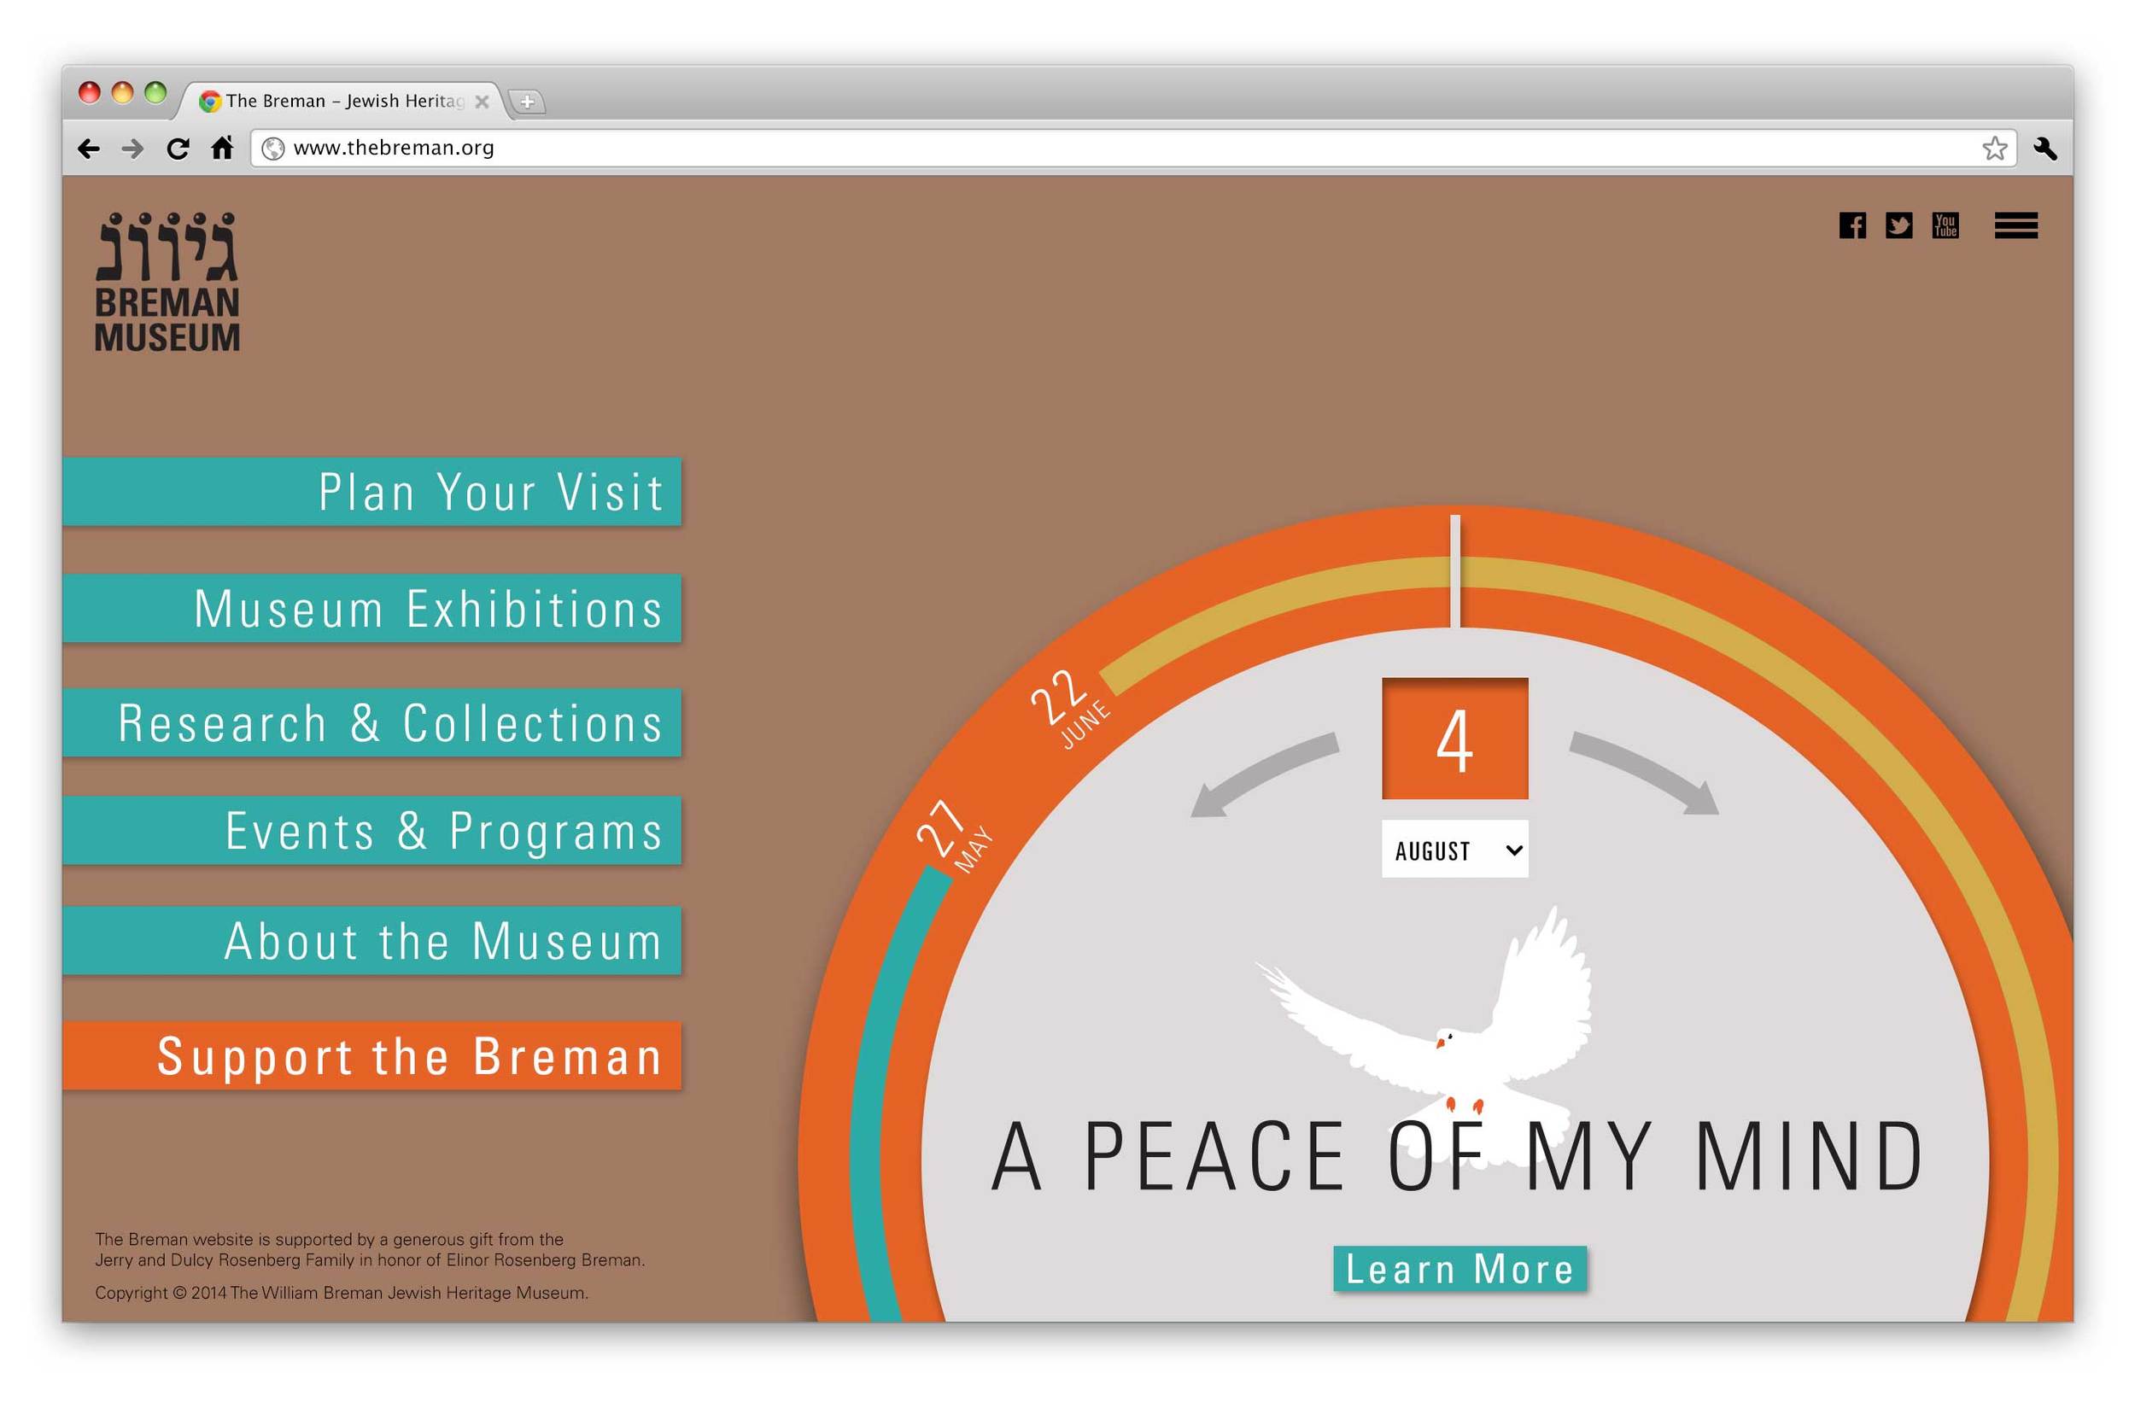Click the 'Jerry and Dulcy Rosenberg Family' footer line
This screenshot has height=1408, width=2135.
[x=369, y=1259]
